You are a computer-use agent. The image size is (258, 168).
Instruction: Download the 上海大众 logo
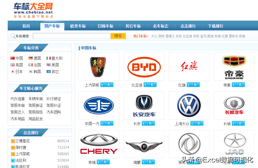click(197, 123)
